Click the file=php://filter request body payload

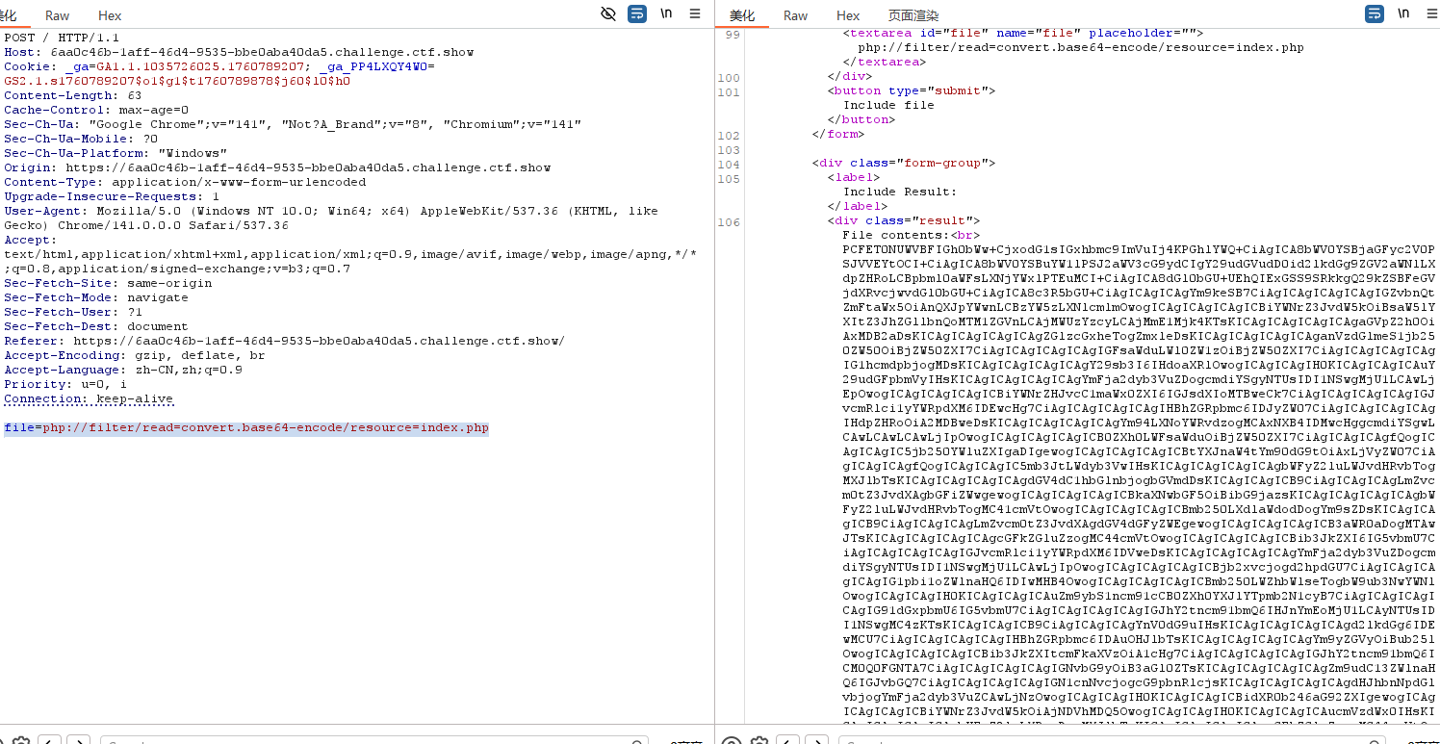coord(246,427)
